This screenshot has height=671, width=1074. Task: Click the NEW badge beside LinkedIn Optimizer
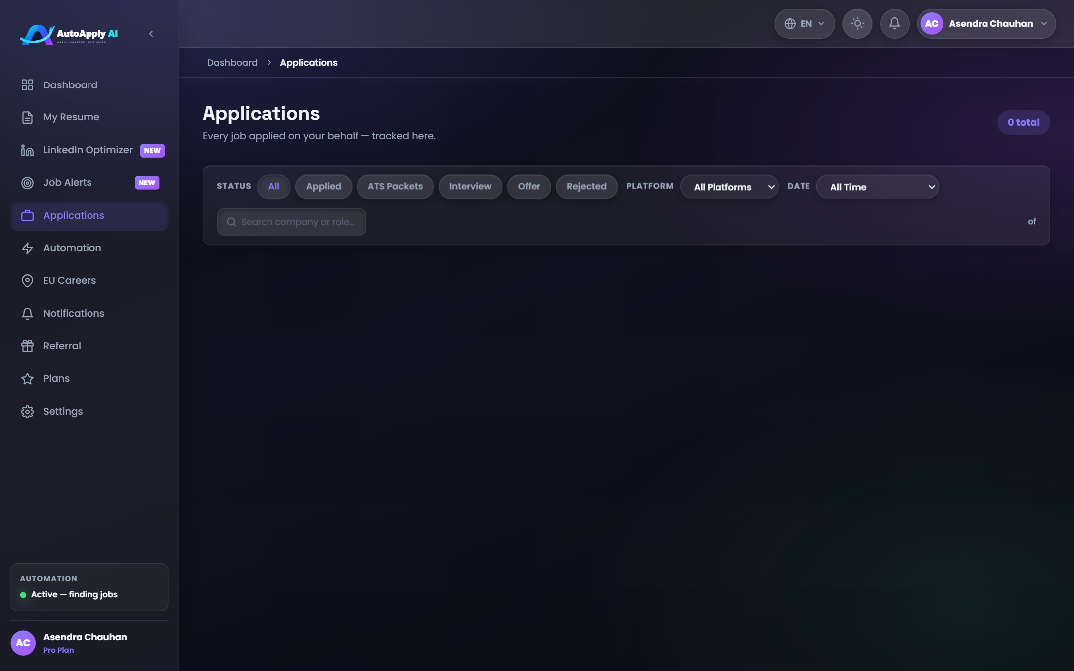click(152, 150)
